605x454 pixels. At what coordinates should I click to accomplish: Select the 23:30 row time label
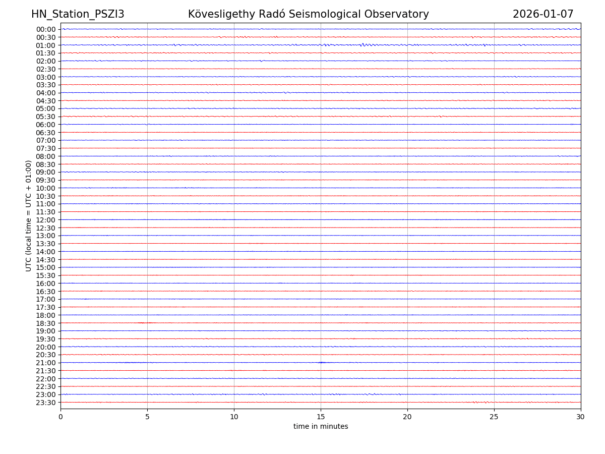46,403
